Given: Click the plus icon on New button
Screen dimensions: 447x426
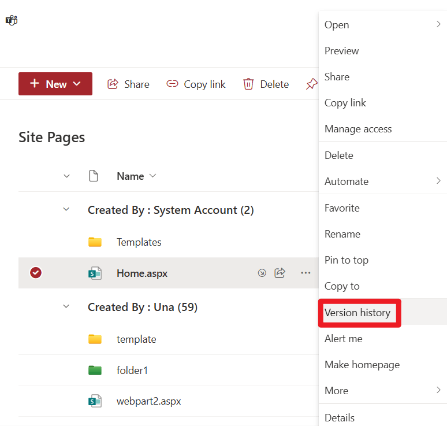Looking at the screenshot, I should pos(35,83).
